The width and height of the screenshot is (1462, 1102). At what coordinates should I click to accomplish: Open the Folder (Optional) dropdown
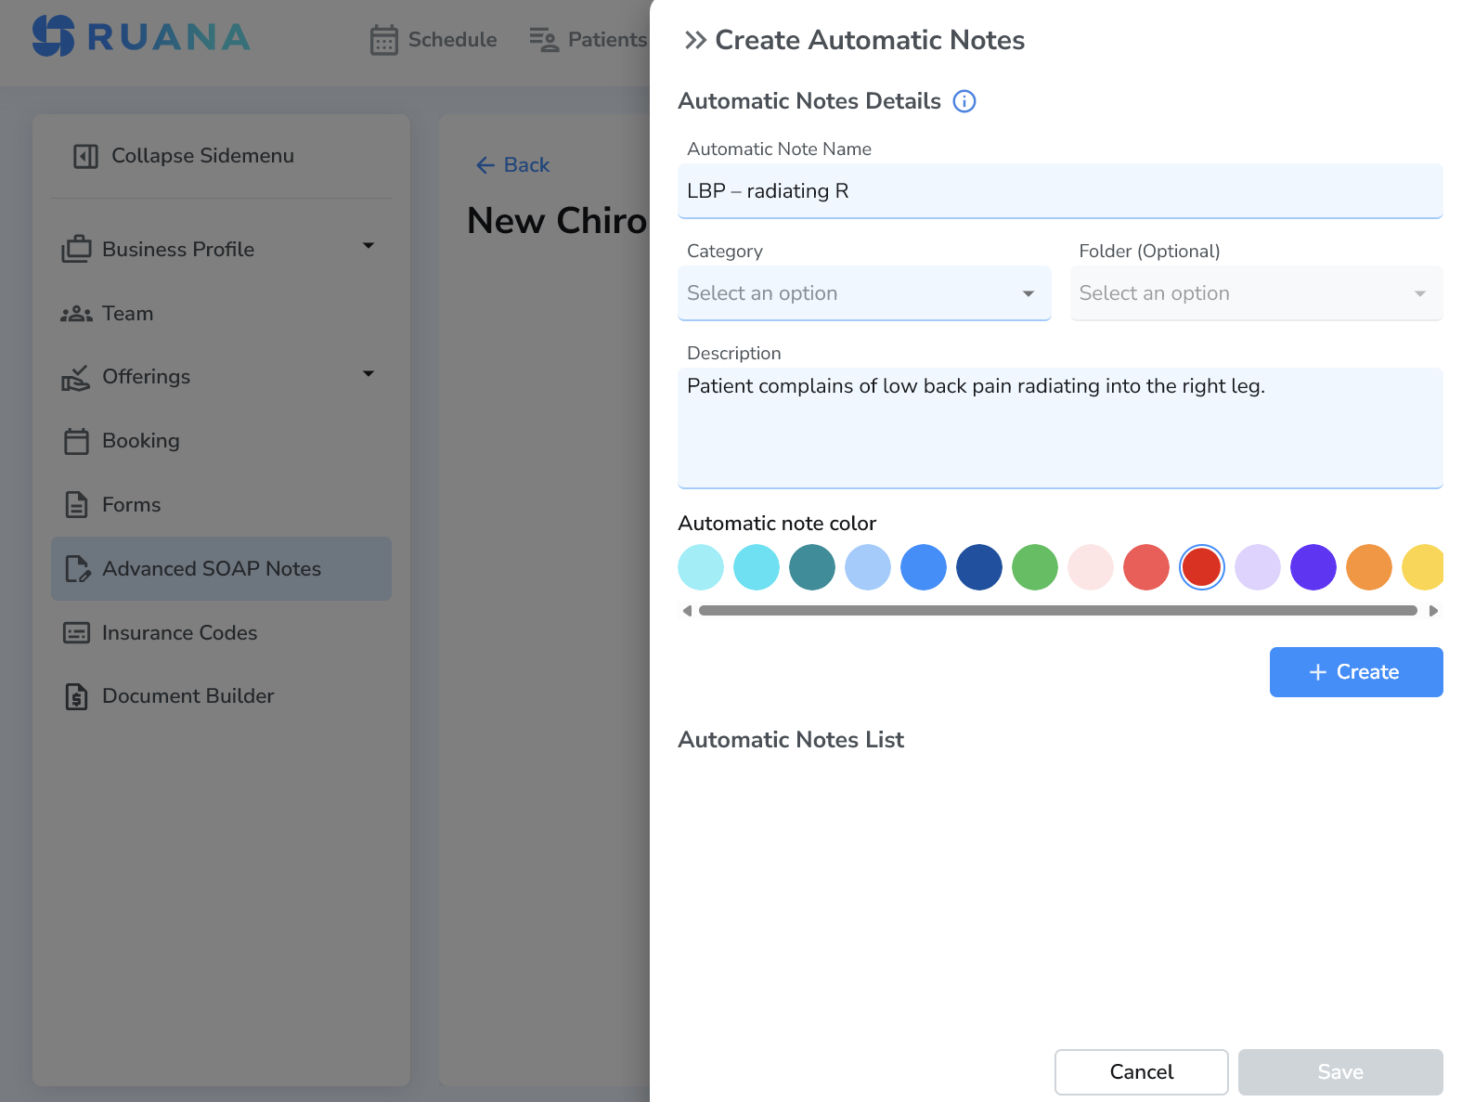1256,293
